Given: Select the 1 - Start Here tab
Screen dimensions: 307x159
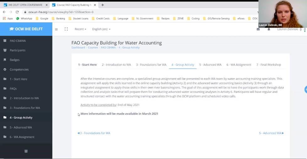Looking at the screenshot, I should click(x=87, y=65).
